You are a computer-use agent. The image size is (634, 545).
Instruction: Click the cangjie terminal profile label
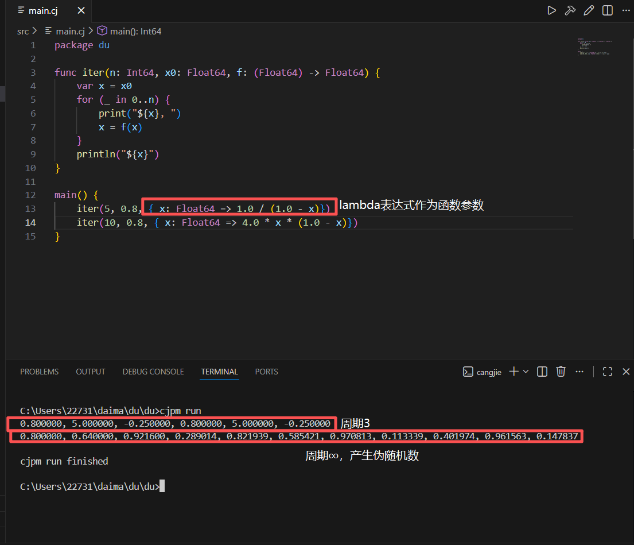[489, 372]
